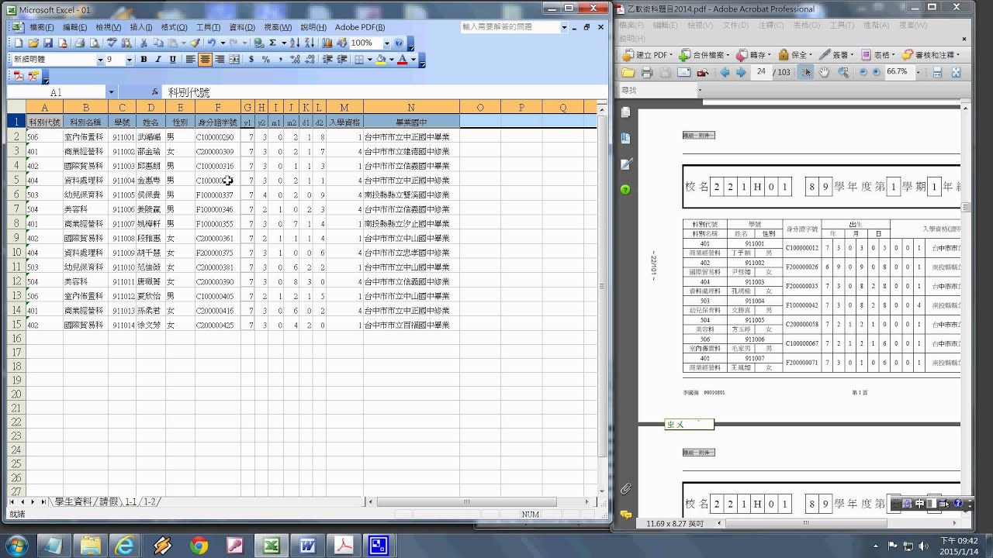Switch to the 請假 sheet tab
Viewport: 993px width, 558px height.
[x=109, y=502]
